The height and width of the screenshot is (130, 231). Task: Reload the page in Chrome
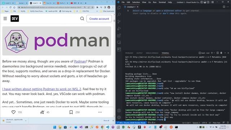(10, 7)
